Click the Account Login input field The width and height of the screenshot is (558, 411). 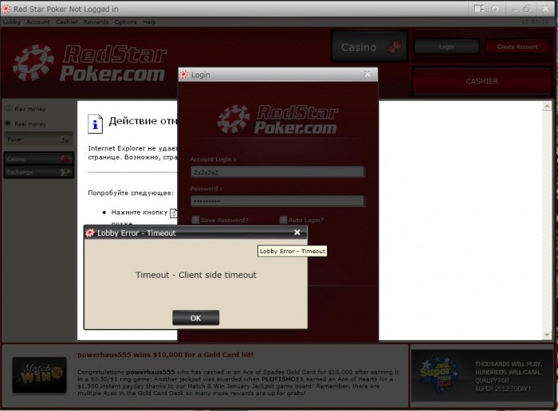pos(277,172)
